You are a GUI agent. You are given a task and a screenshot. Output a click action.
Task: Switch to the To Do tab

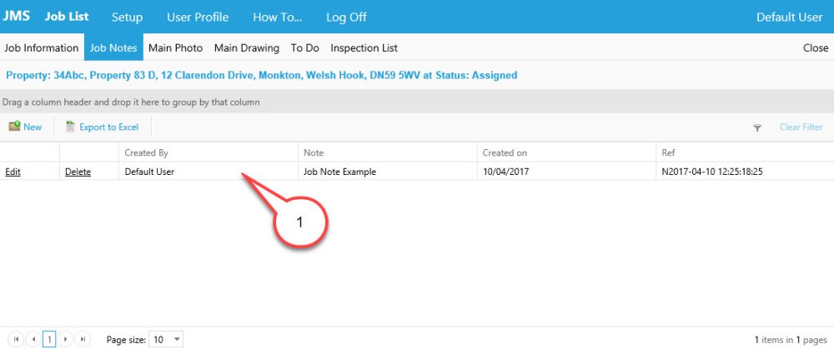304,47
